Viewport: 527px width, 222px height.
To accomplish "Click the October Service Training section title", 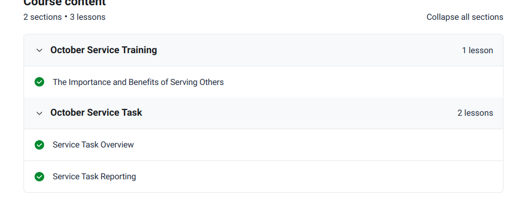I will click(x=103, y=50).
